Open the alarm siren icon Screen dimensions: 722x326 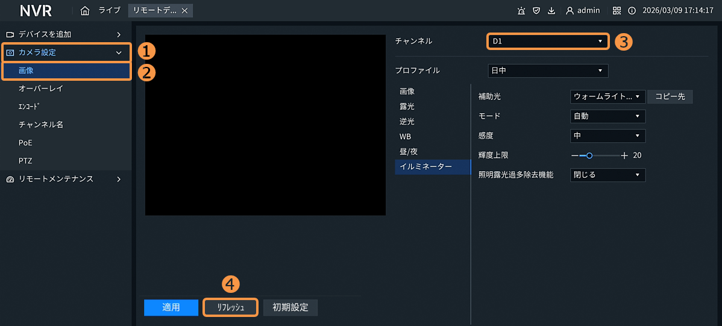click(x=521, y=10)
